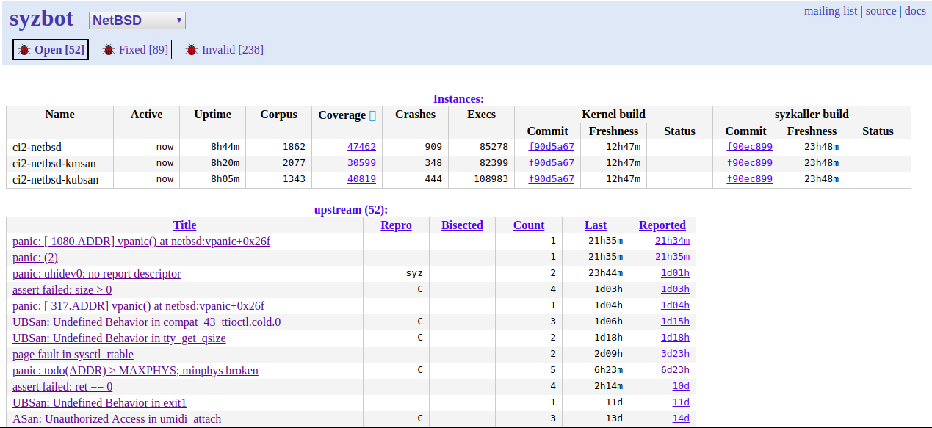
Task: Click the ci2-netbsd-kubsan instance name
Action: click(55, 179)
